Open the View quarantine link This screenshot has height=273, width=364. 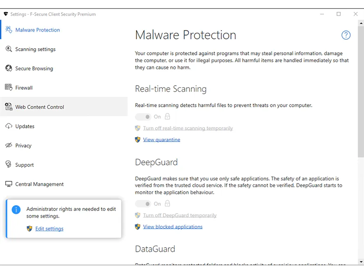[162, 140]
